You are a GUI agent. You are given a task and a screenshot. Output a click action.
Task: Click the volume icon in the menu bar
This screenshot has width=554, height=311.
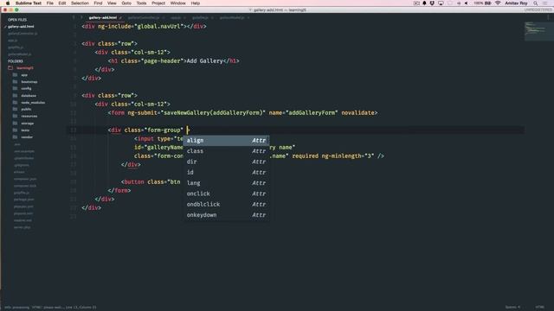(x=466, y=3)
